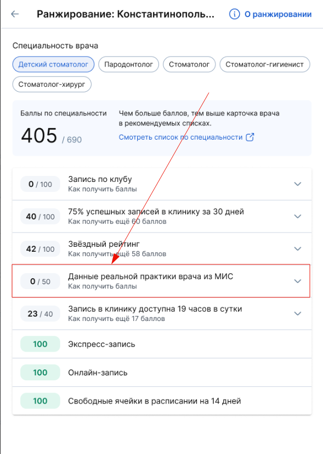Select the Стоматолог-хирург specialty chip

coord(52,84)
